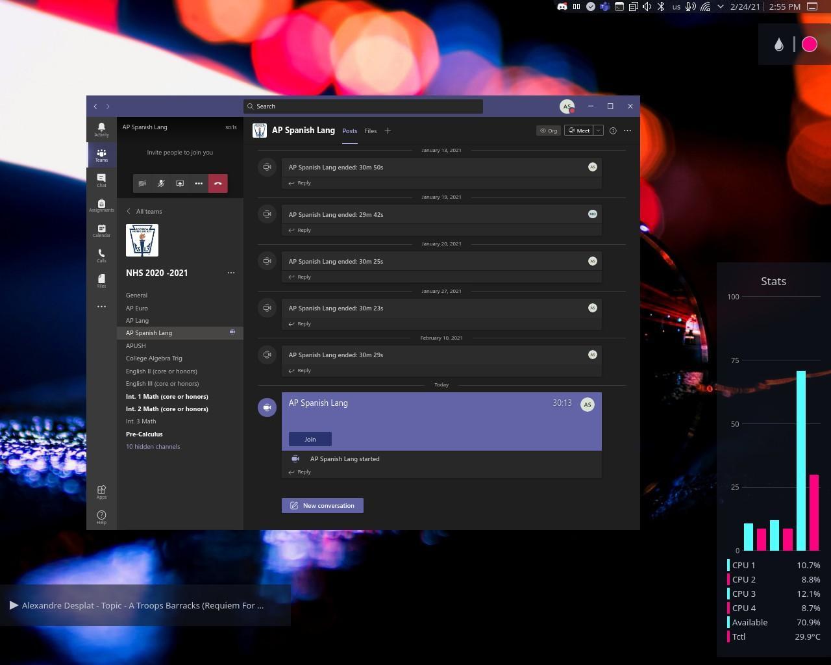The width and height of the screenshot is (831, 665).
Task: Open Help in the Teams sidebar
Action: 101,517
